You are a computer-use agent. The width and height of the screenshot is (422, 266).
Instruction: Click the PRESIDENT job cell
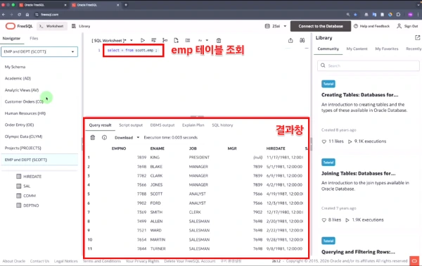tap(199, 157)
